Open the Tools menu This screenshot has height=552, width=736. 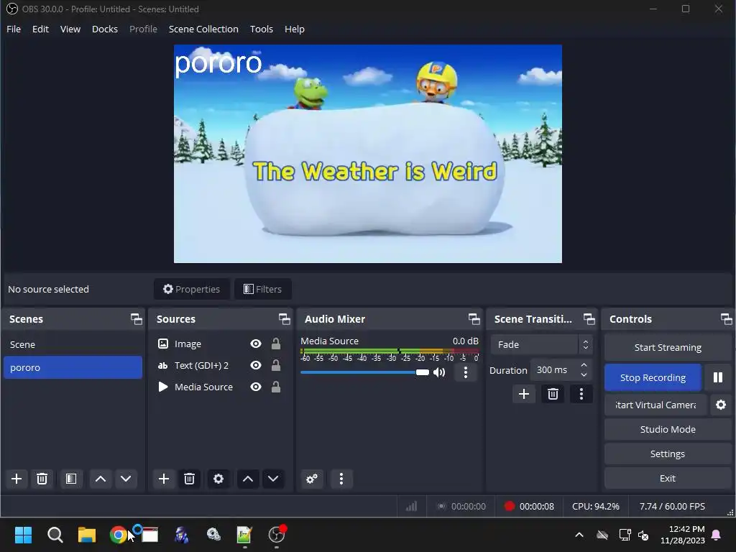point(262,29)
